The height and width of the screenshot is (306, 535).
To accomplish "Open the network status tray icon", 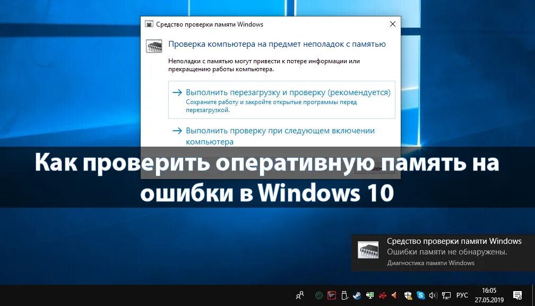I will point(446,295).
